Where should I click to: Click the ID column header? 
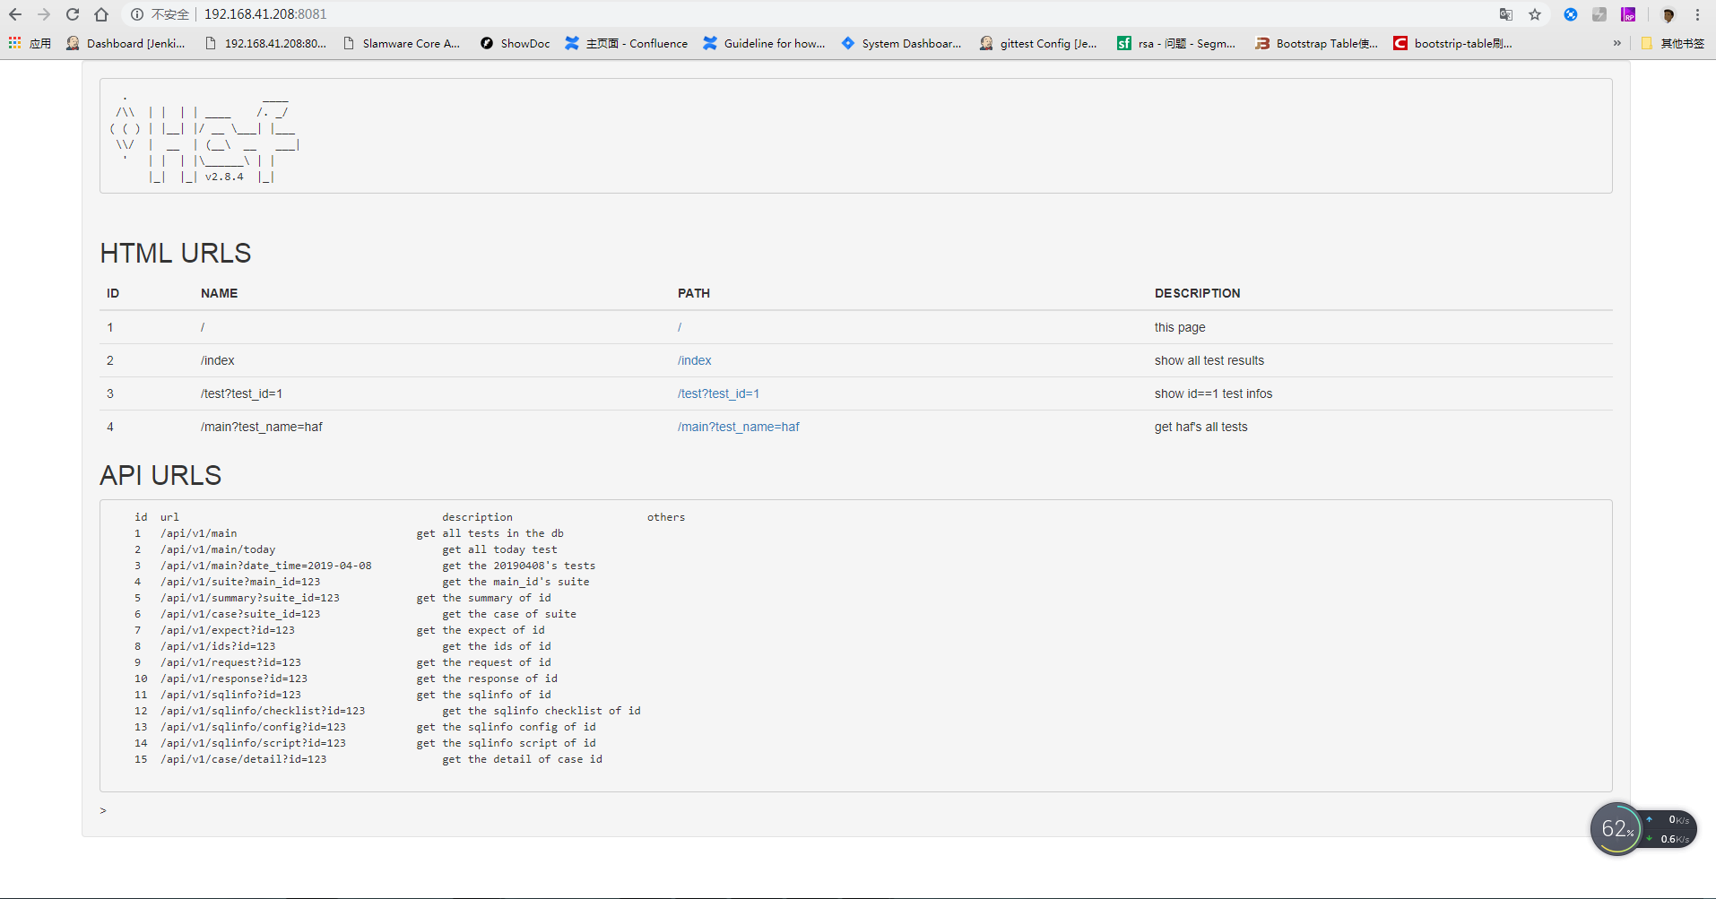point(113,293)
